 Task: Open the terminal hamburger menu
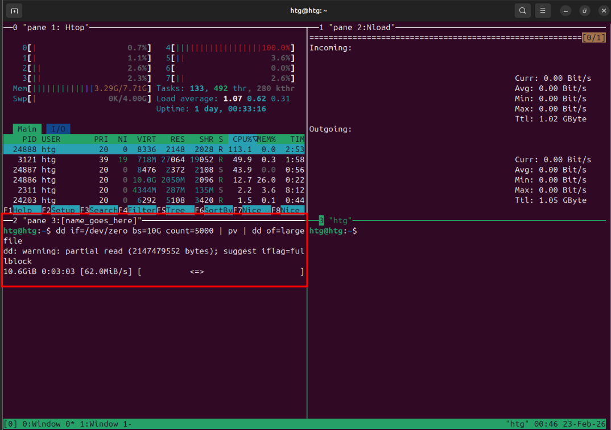(542, 10)
